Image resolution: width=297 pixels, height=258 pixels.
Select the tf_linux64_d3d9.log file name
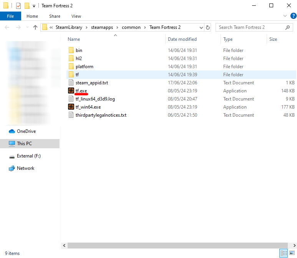95,99
